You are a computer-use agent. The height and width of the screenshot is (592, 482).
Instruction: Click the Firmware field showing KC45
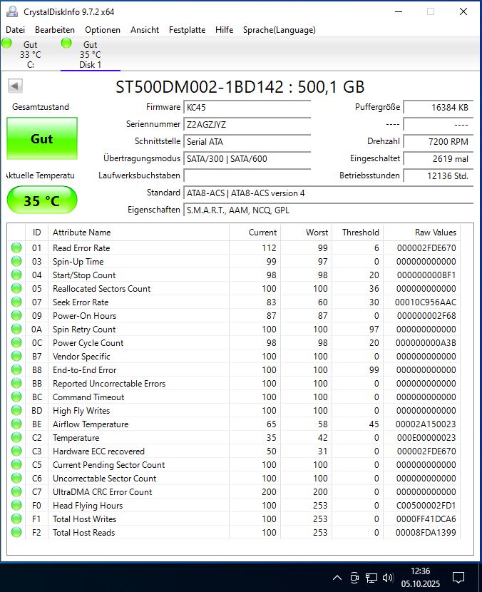coord(247,107)
